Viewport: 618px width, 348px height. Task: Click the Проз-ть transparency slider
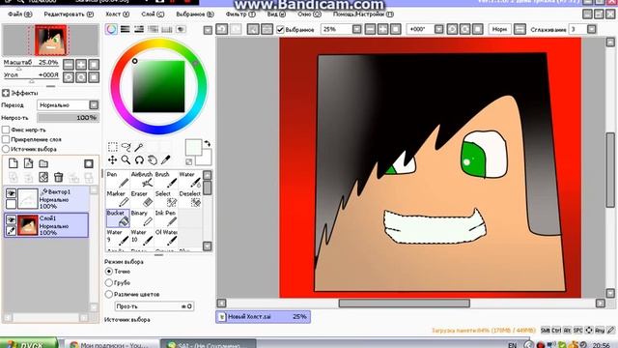point(154,306)
